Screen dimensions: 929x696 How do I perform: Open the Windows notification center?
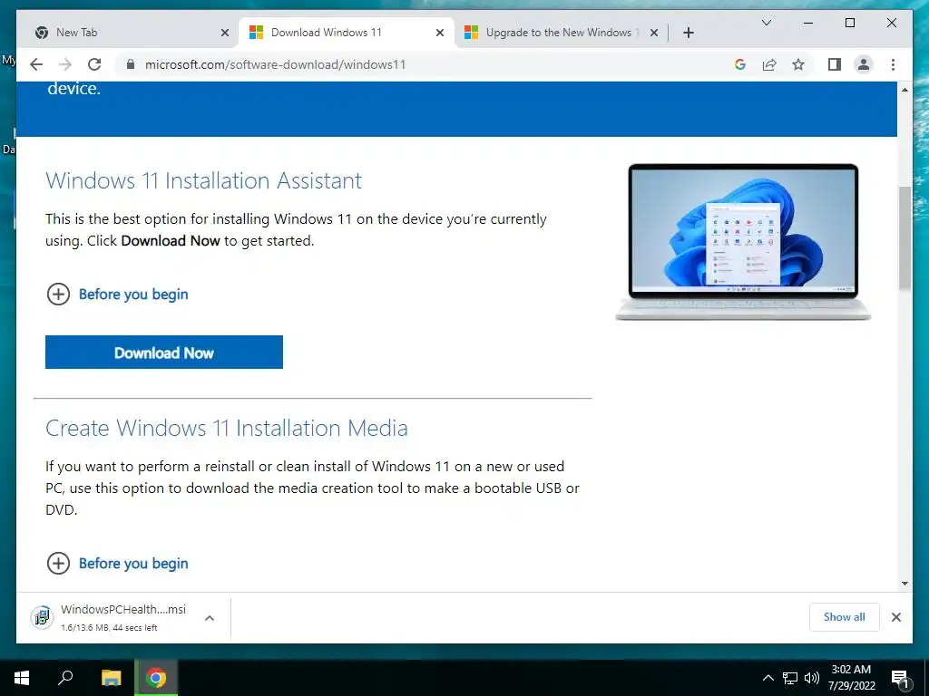tap(900, 678)
